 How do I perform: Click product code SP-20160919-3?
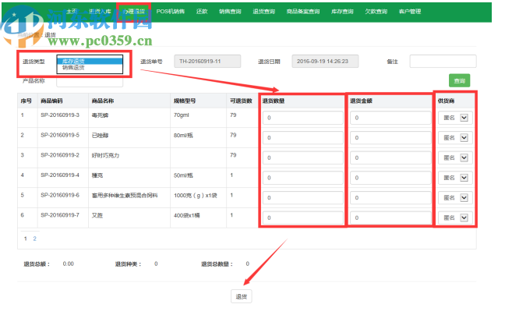(60, 115)
